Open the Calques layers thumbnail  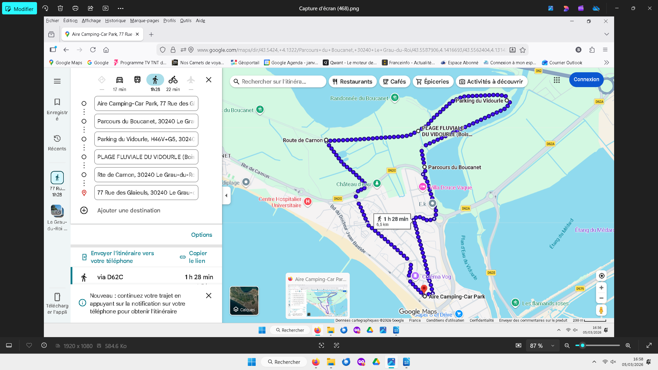click(244, 300)
